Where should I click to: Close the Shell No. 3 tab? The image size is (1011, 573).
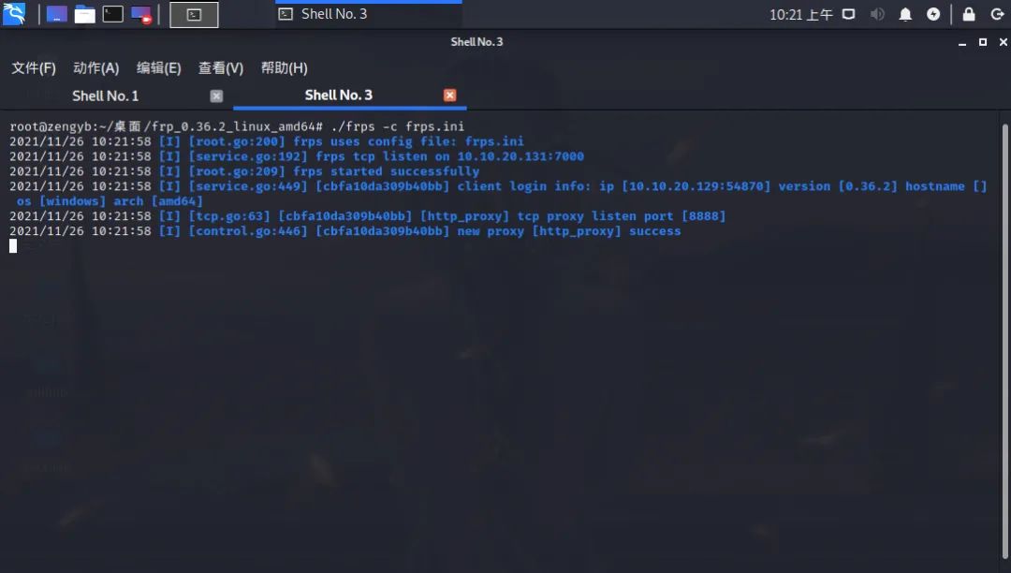coord(450,95)
